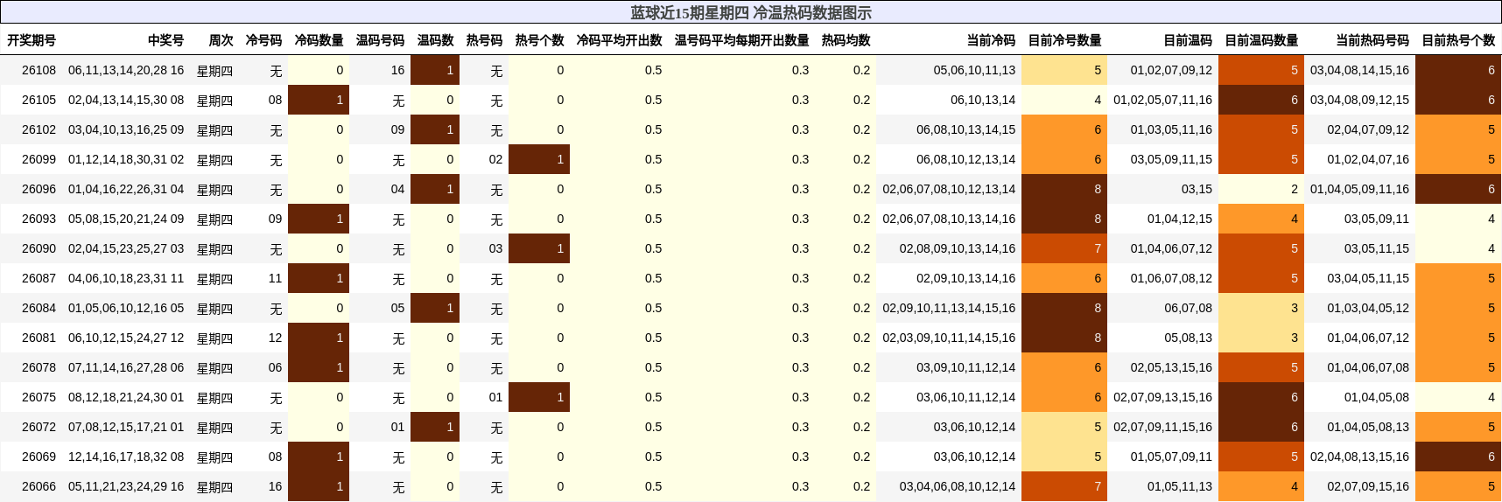1502x502 pixels.
Task: Select issue number 26069
Action: coord(39,457)
